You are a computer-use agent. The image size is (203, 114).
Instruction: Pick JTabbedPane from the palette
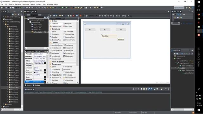click(x=69, y=35)
